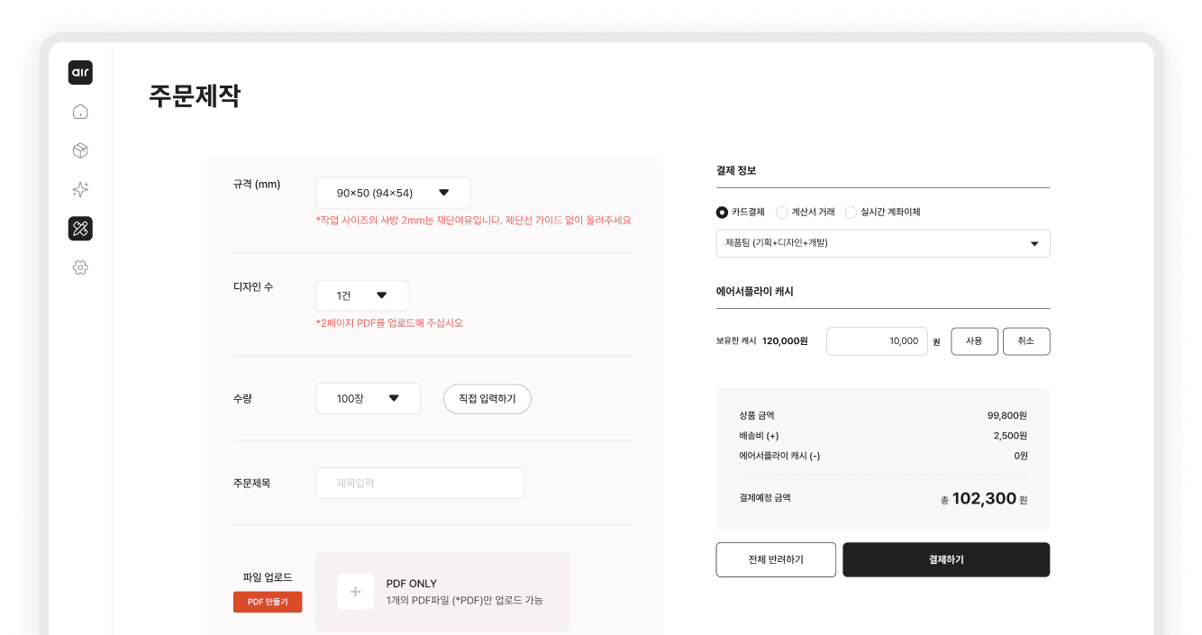Click the 2,500원 shipping fee value

tap(1010, 436)
